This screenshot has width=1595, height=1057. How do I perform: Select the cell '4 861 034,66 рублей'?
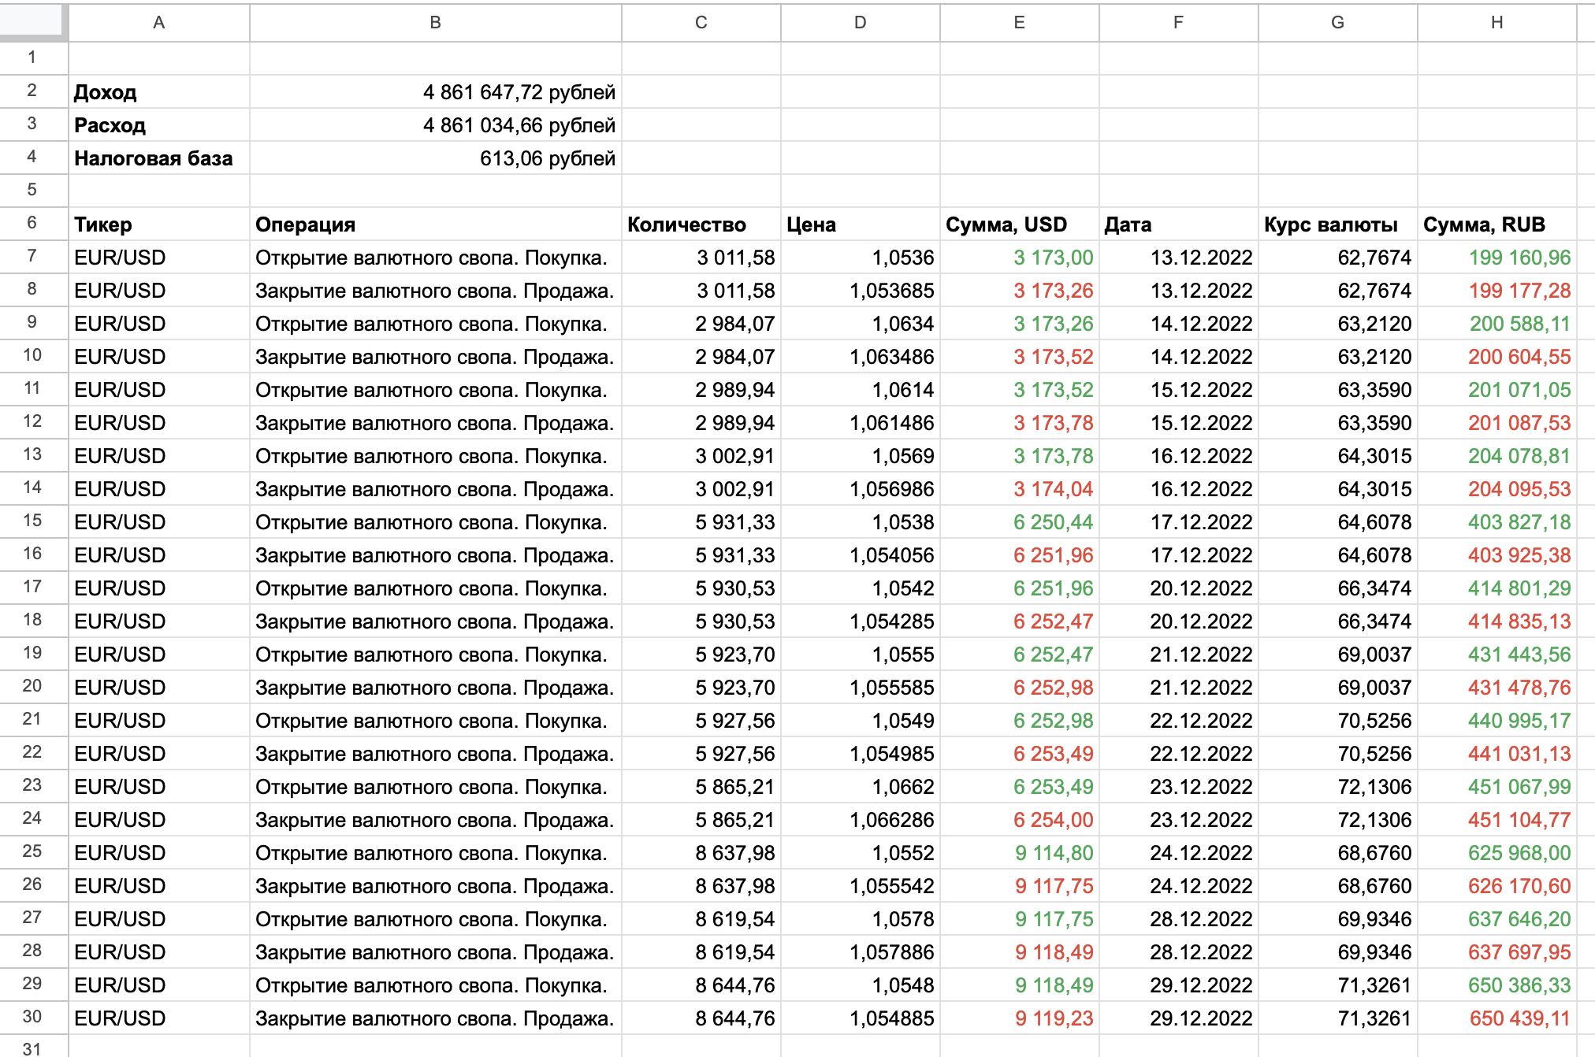point(436,125)
